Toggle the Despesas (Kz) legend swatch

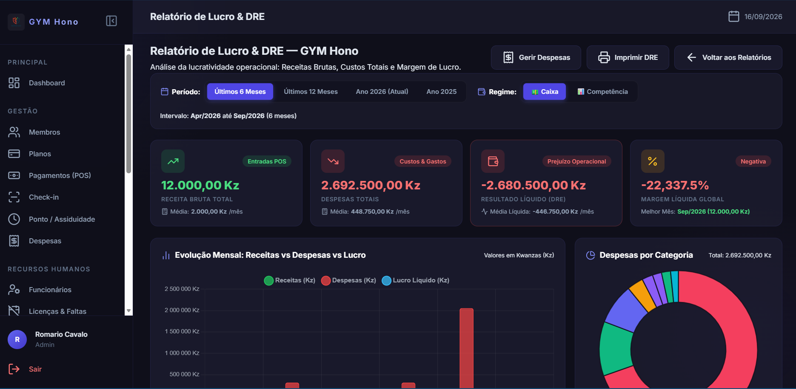326,281
